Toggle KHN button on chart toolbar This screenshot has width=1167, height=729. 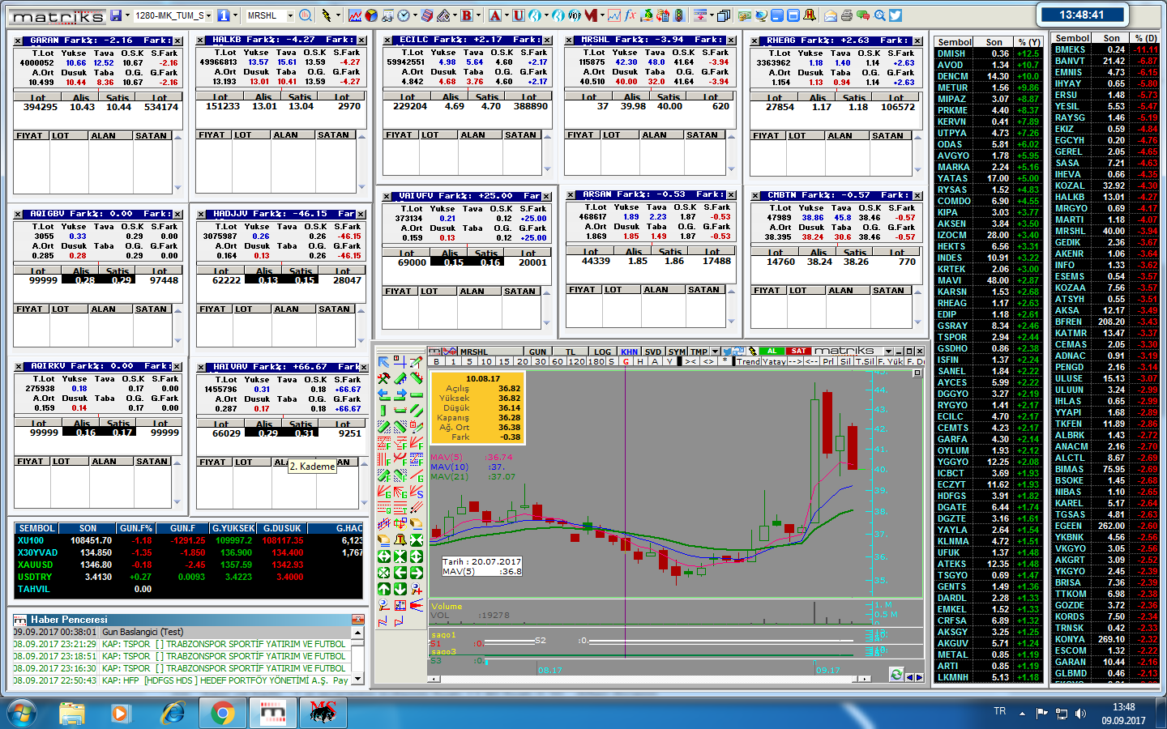click(x=629, y=352)
